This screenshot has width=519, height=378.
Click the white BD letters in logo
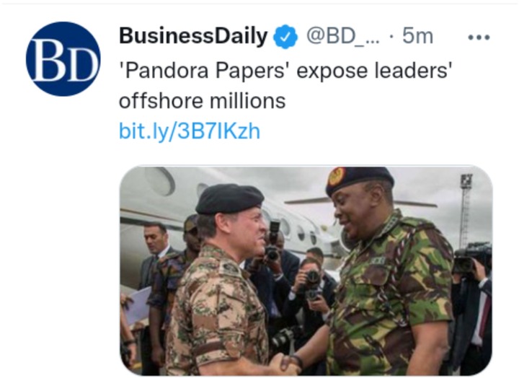[x=63, y=61]
